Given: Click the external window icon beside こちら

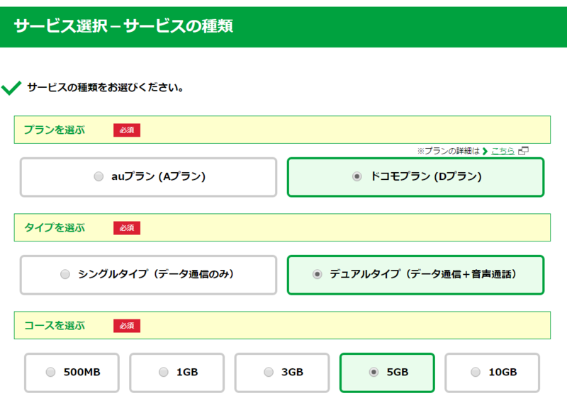Looking at the screenshot, I should [523, 151].
